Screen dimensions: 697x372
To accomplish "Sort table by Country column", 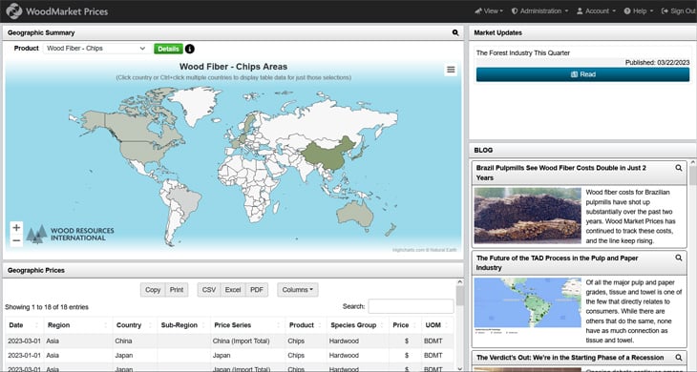I will click(135, 325).
